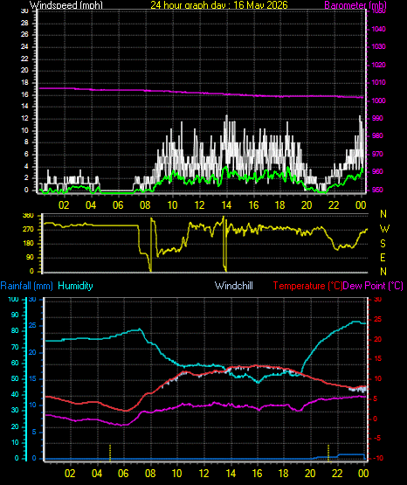Click the Barometer (mb) axis label
The width and height of the screenshot is (407, 485).
(x=355, y=5)
